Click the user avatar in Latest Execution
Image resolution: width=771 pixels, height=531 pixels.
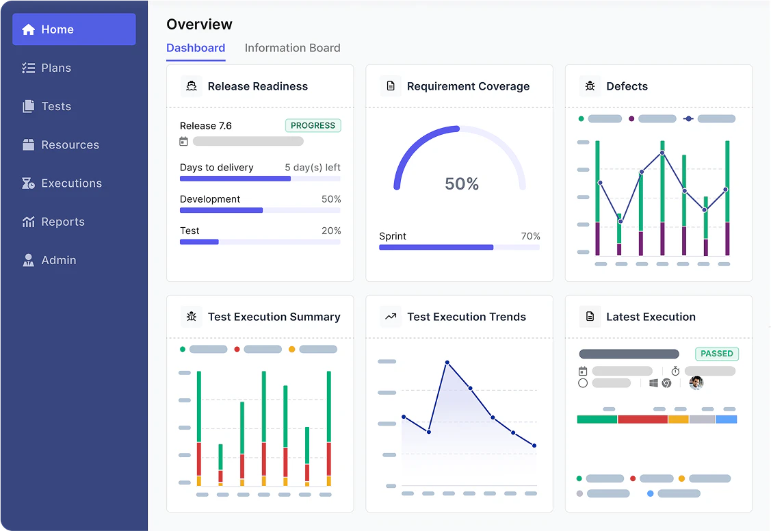pos(696,383)
